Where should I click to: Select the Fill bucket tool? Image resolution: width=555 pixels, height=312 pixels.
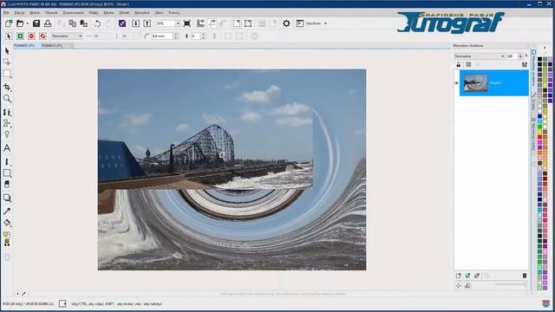coord(7,223)
